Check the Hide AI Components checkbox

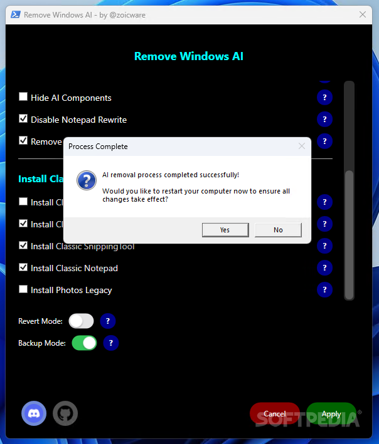point(23,96)
